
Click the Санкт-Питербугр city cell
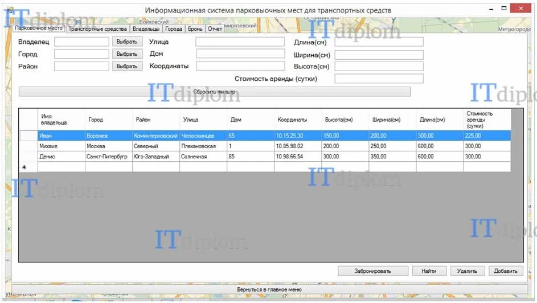(109, 157)
